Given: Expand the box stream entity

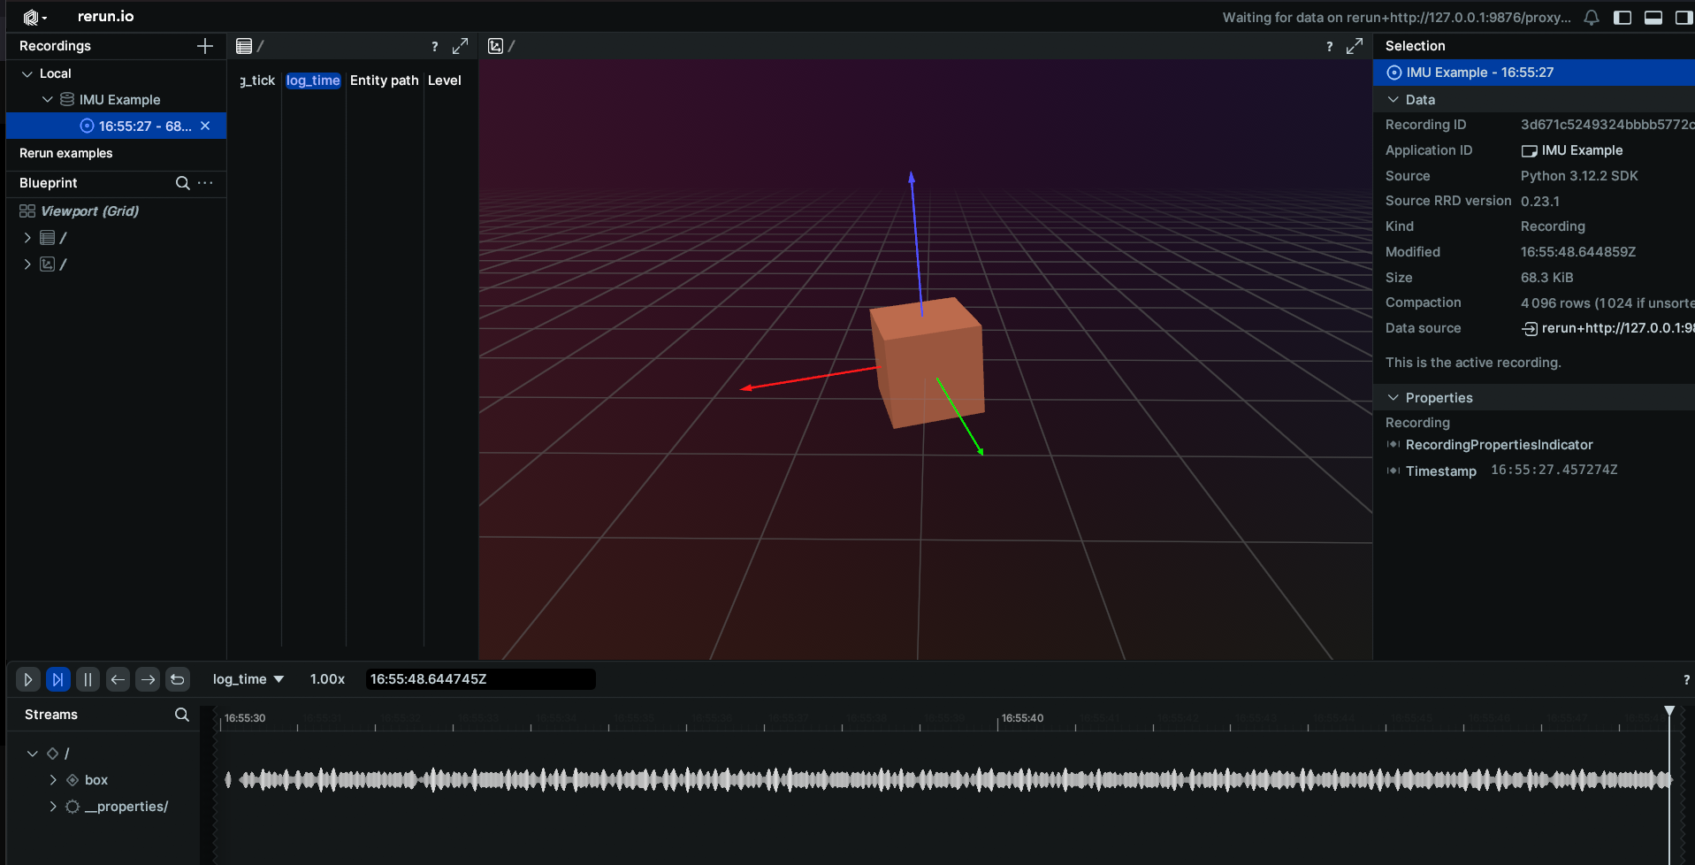Looking at the screenshot, I should point(53,780).
